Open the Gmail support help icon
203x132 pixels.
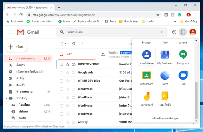(174, 32)
